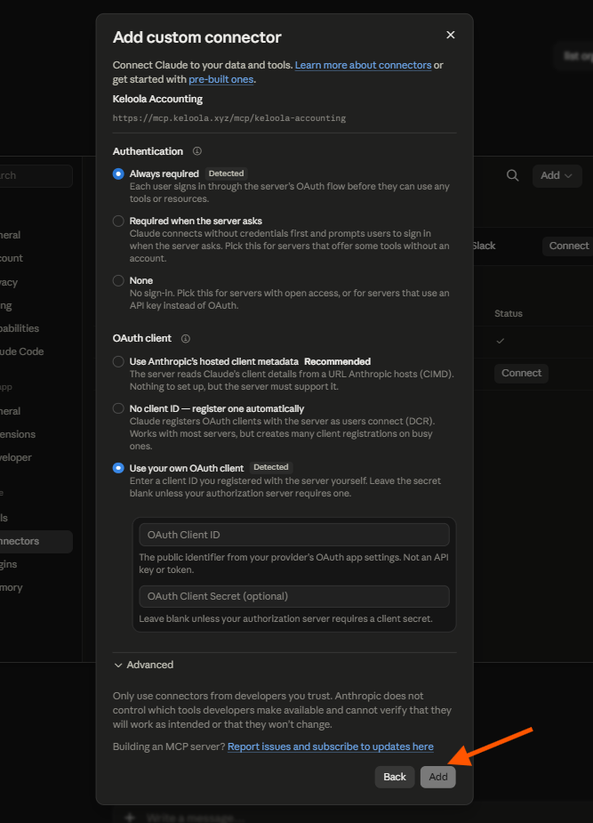The width and height of the screenshot is (593, 823).
Task: Select Use your own OAuth client
Action: (x=118, y=468)
